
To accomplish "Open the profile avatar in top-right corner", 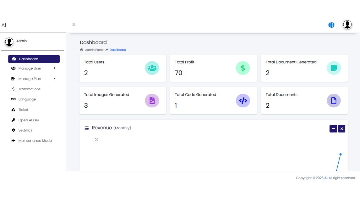I will pyautogui.click(x=347, y=25).
